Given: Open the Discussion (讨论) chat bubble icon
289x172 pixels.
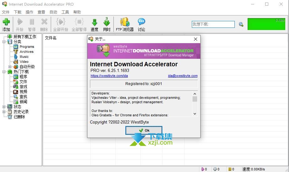Looking at the screenshot, I should click(x=141, y=22).
